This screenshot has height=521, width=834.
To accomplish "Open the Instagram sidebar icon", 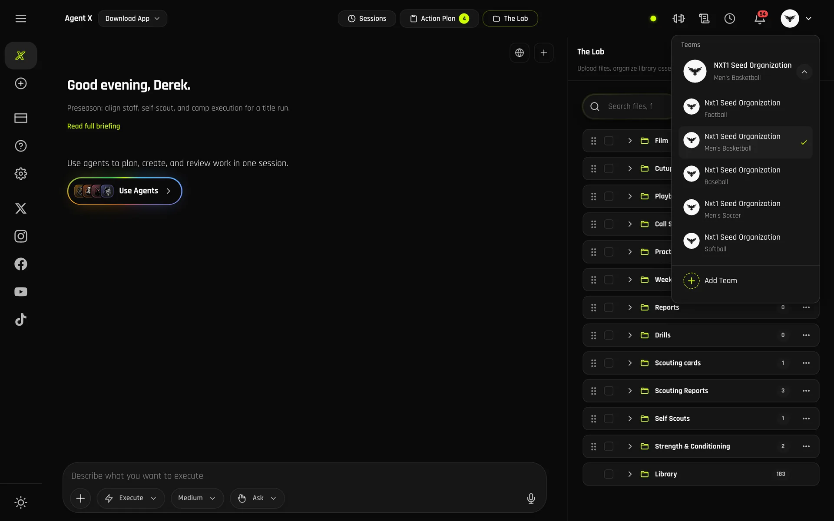I will click(21, 236).
